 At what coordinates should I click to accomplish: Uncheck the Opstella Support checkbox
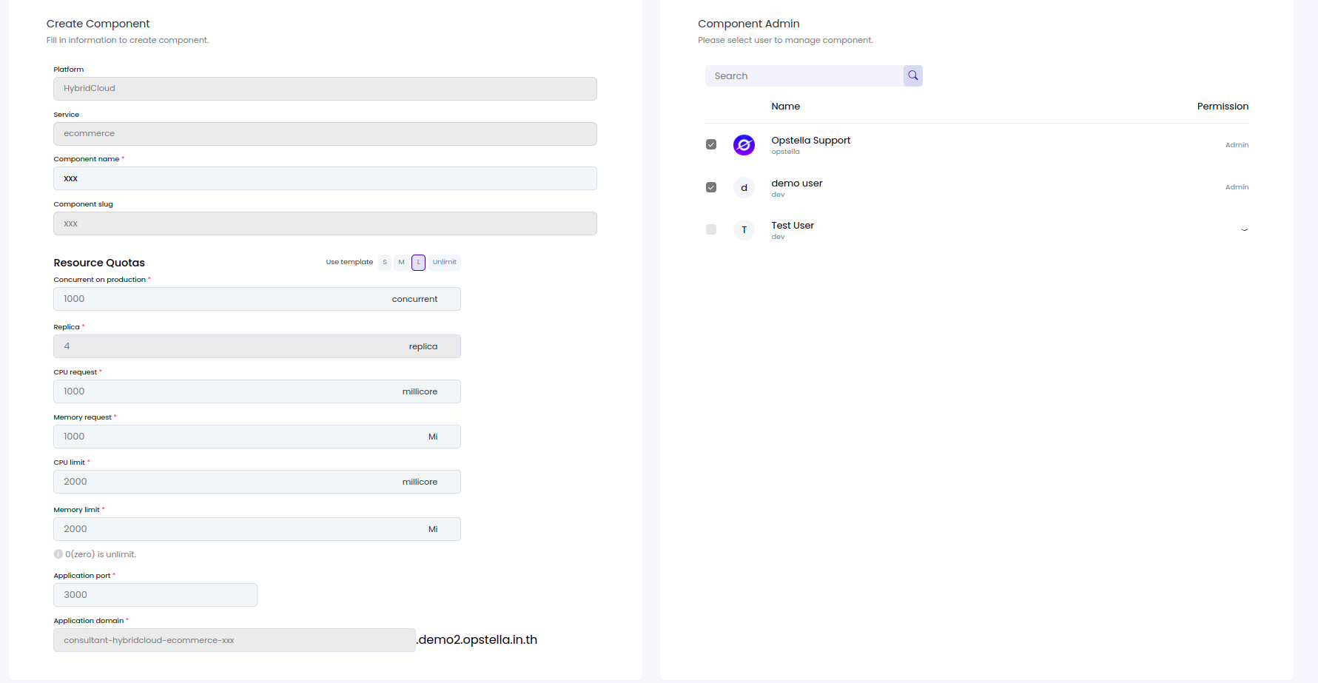[711, 144]
